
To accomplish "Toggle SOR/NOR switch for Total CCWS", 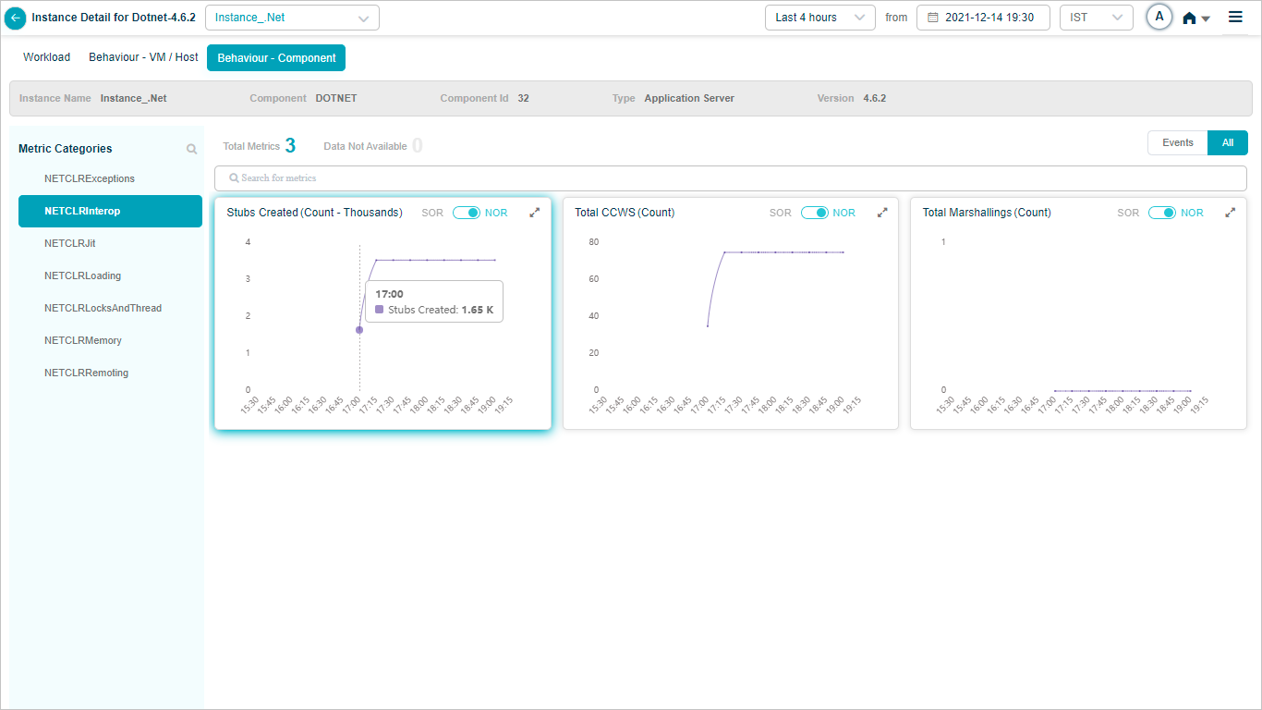I will pyautogui.click(x=814, y=213).
